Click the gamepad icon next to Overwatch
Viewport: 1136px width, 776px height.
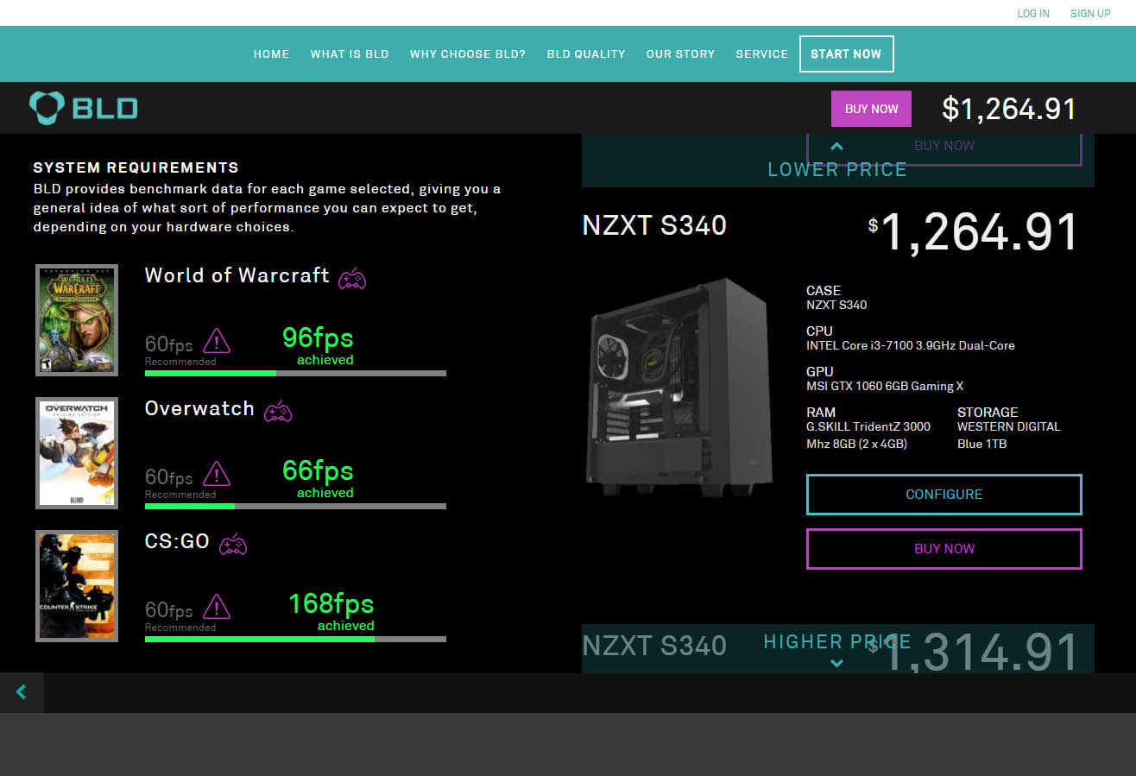tap(277, 411)
